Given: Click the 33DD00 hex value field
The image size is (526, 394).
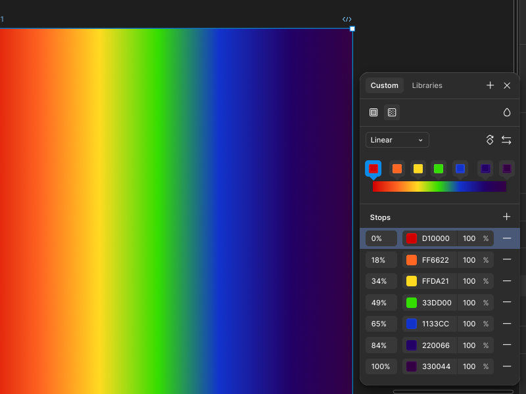Looking at the screenshot, I should 437,303.
